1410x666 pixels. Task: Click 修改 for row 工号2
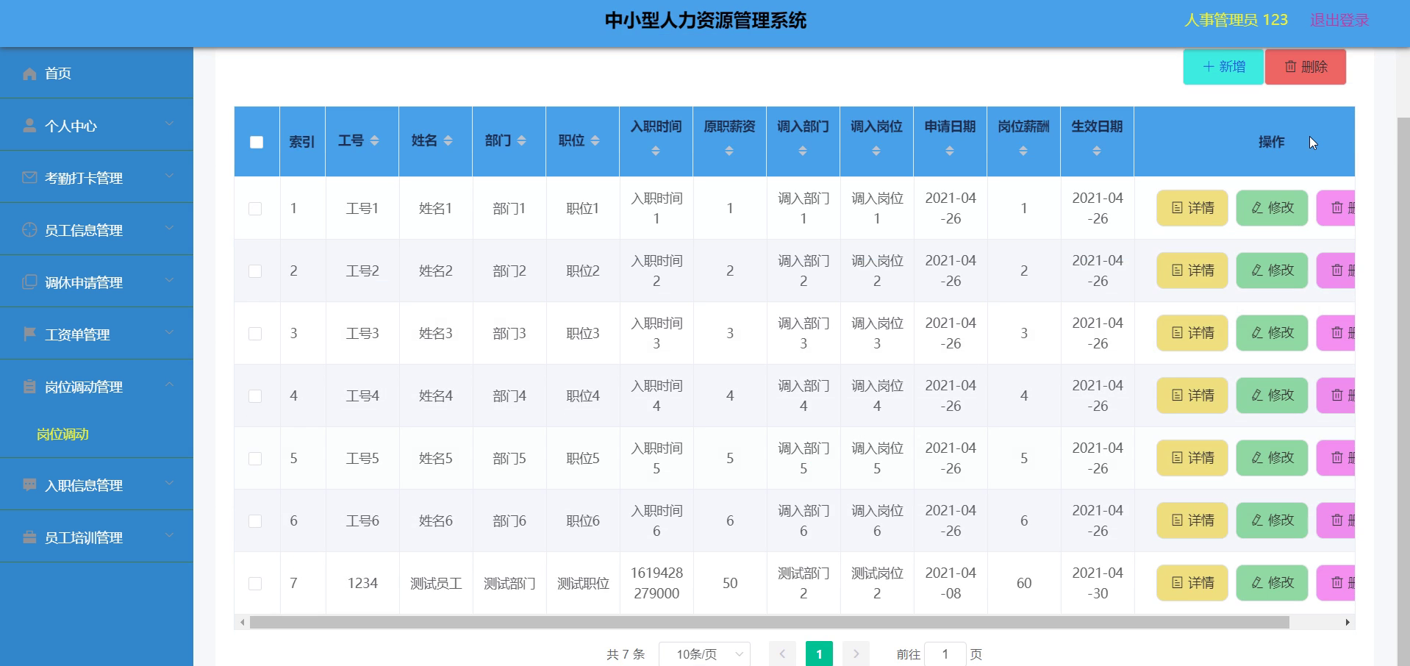click(1272, 271)
